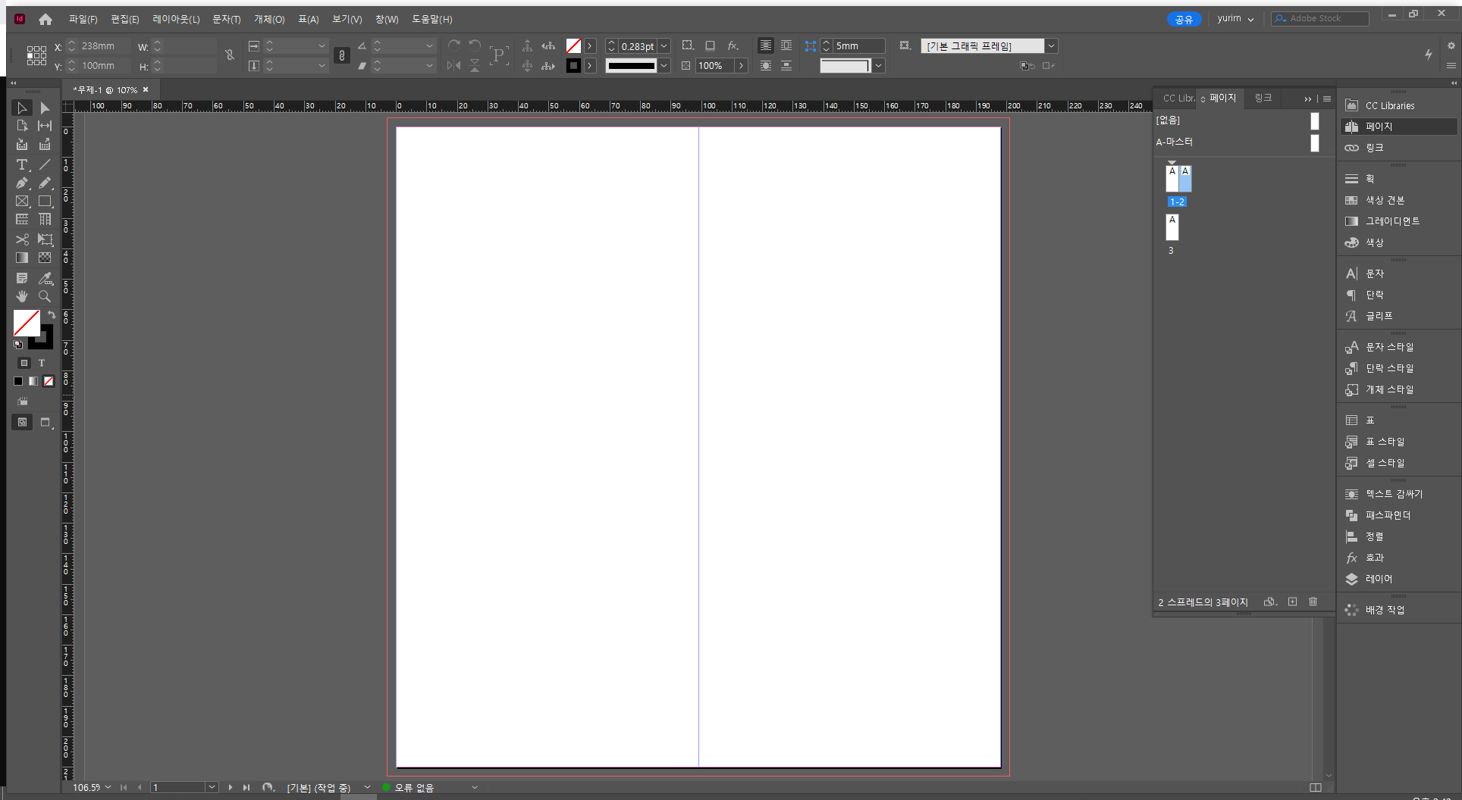Select the Rectangle Frame tool

22,201
